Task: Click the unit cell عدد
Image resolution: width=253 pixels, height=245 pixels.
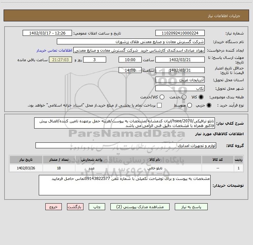Action: pos(91,168)
